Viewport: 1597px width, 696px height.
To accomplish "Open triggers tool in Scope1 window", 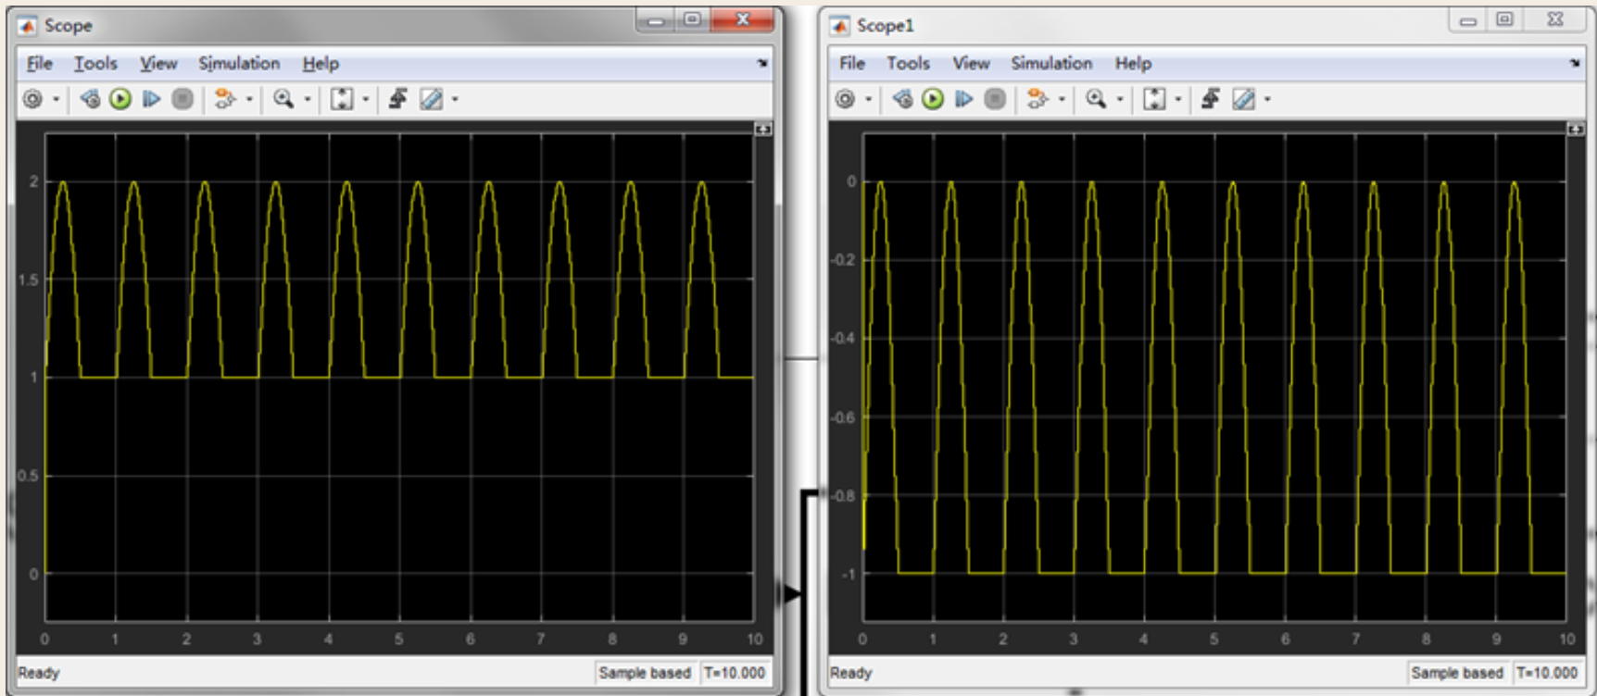I will (1211, 99).
